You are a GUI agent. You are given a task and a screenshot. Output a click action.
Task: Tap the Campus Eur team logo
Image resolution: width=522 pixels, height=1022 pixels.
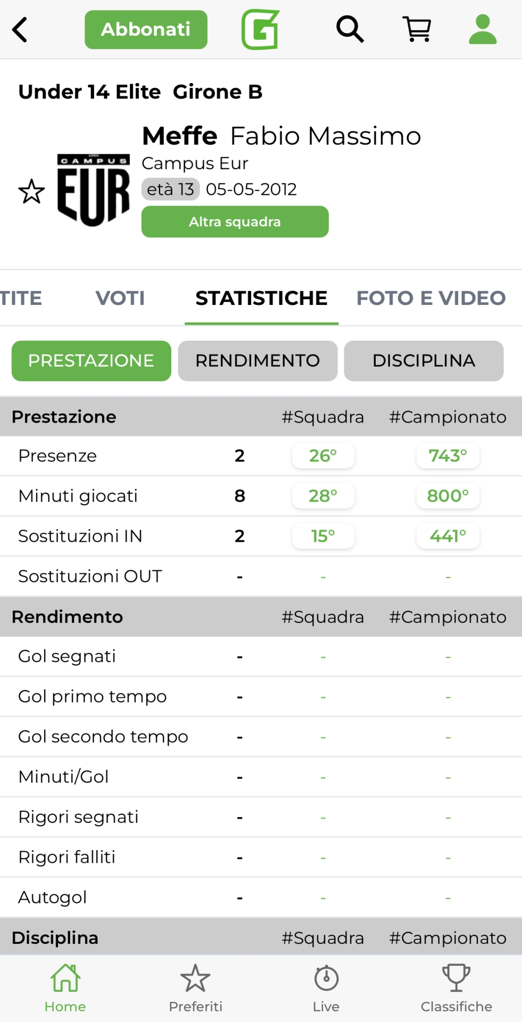[x=94, y=190]
